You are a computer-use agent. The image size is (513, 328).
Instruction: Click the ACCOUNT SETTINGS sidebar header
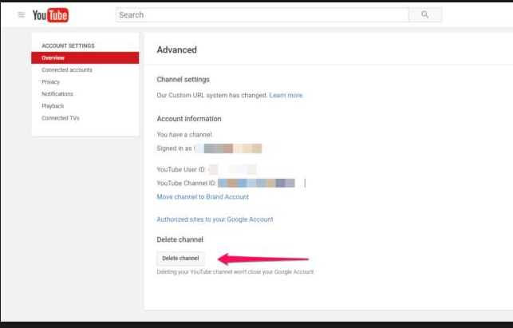point(68,45)
